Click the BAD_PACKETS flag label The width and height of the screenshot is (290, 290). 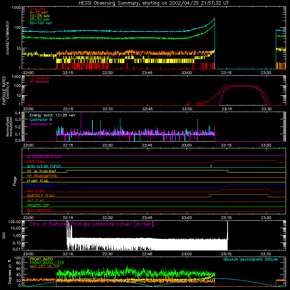[40, 210]
